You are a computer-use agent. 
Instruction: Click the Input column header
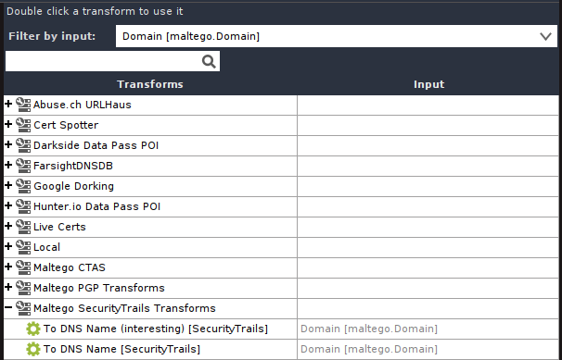(x=428, y=84)
